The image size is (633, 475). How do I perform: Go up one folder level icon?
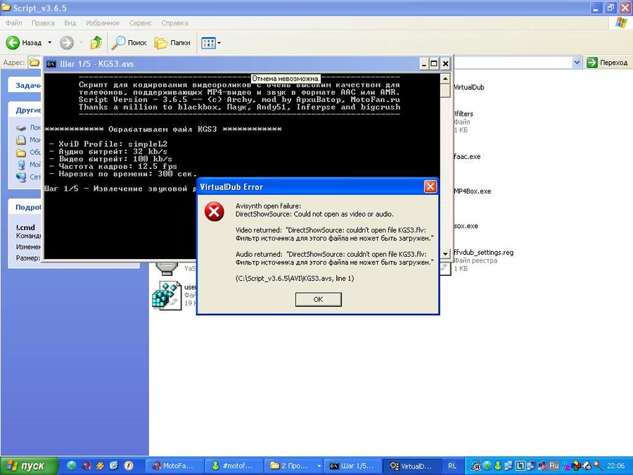96,42
